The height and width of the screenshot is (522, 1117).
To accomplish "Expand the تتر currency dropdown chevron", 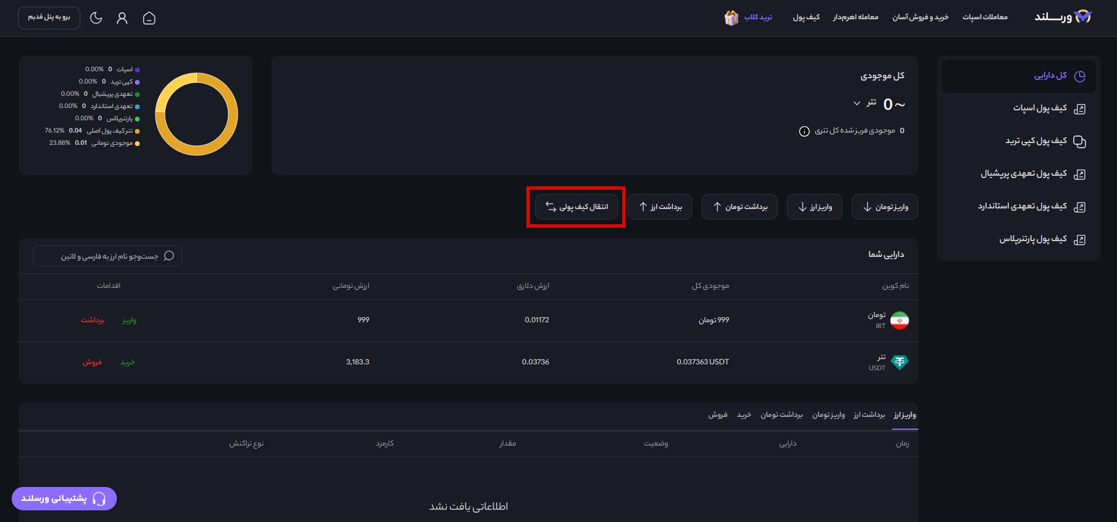I will pyautogui.click(x=856, y=103).
